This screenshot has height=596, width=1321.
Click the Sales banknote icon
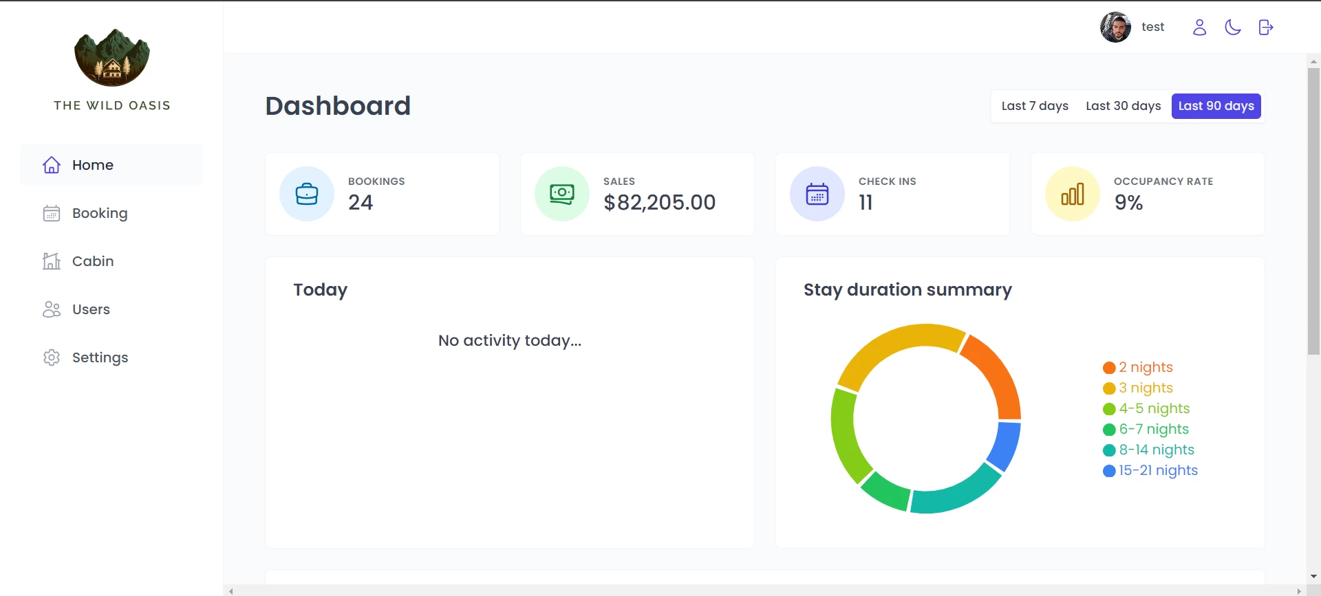click(x=562, y=195)
